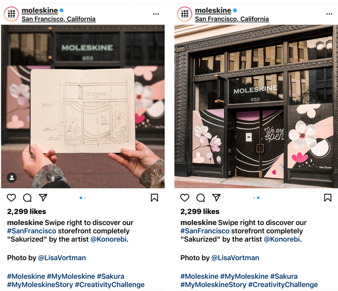This screenshot has height=291, width=338.
Task: Like the left Moleskine post
Action: [11, 198]
